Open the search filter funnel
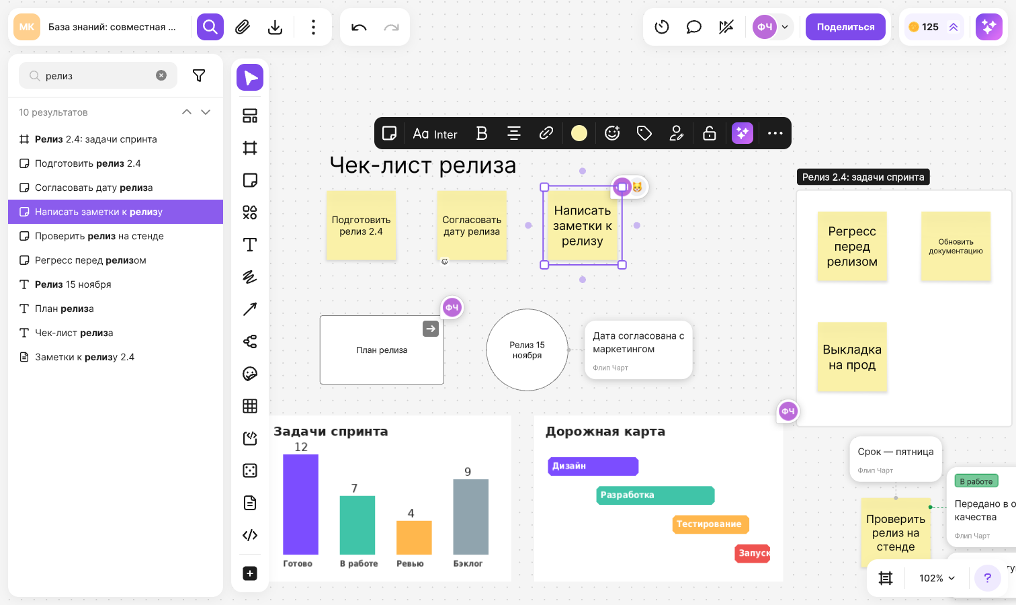Viewport: 1016px width, 605px height. (x=199, y=75)
